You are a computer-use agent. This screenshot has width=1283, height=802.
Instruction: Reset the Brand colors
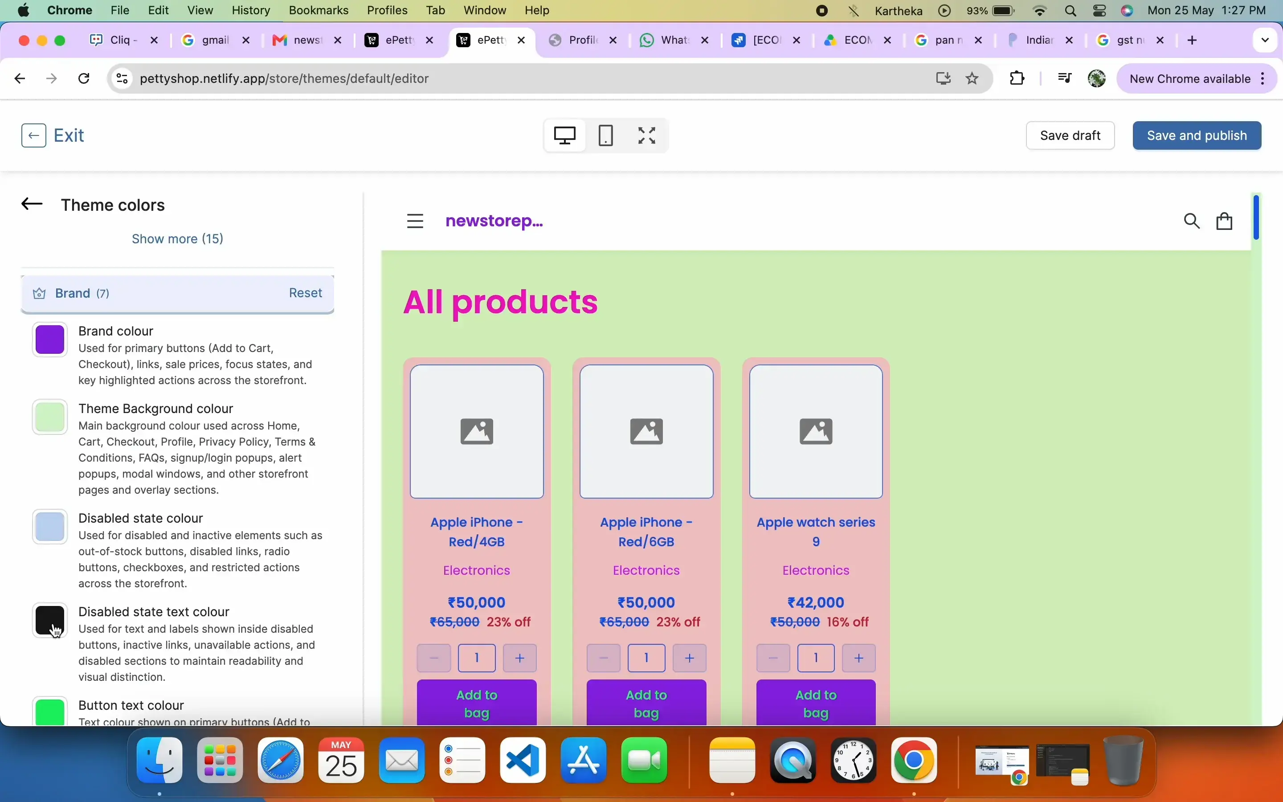pyautogui.click(x=305, y=293)
